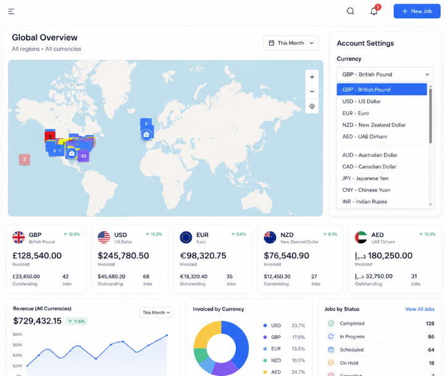Zoom out on the map

point(312,91)
